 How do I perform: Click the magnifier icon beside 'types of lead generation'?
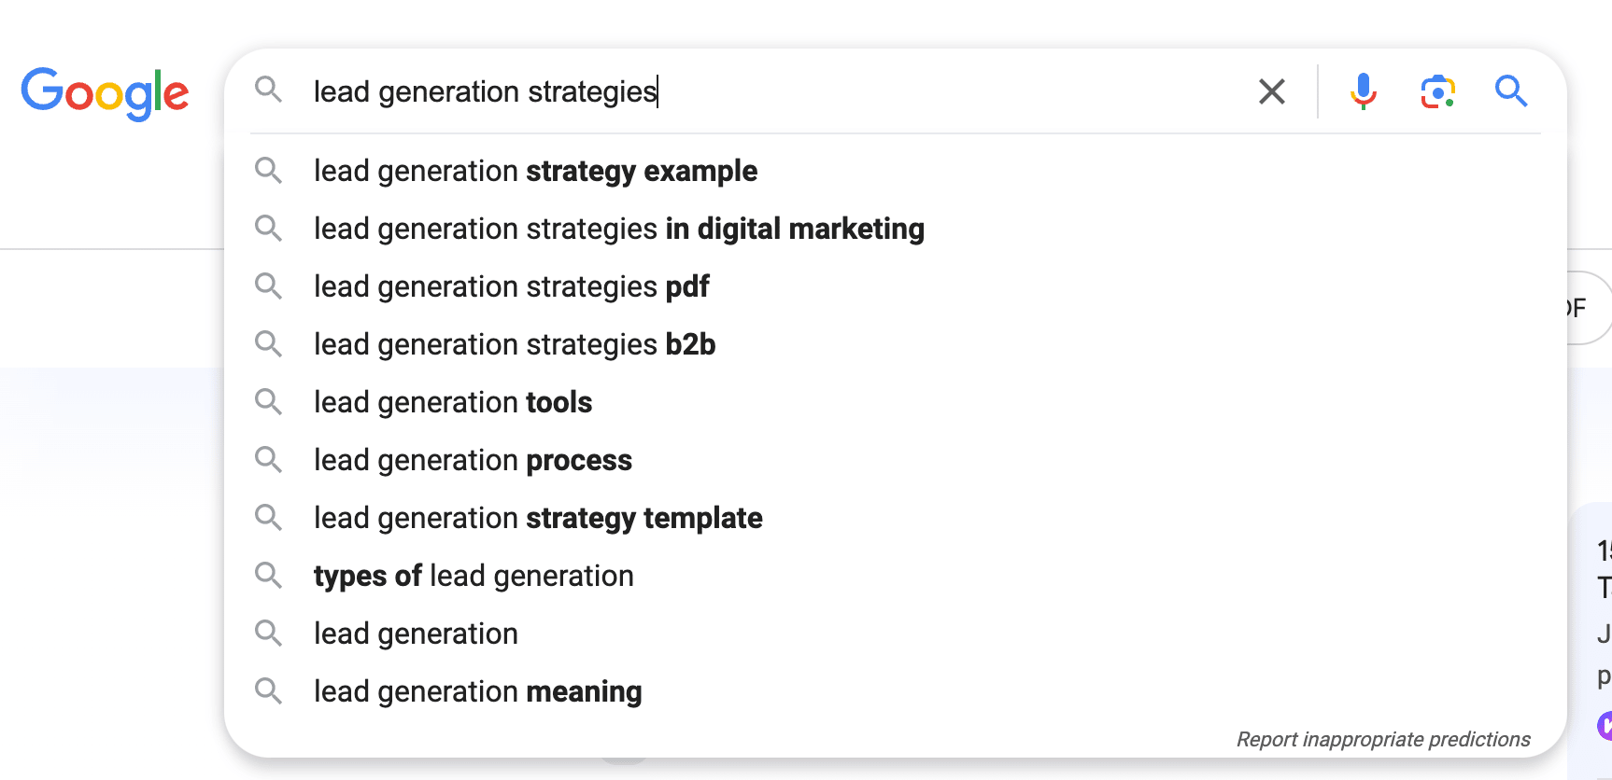click(x=269, y=576)
